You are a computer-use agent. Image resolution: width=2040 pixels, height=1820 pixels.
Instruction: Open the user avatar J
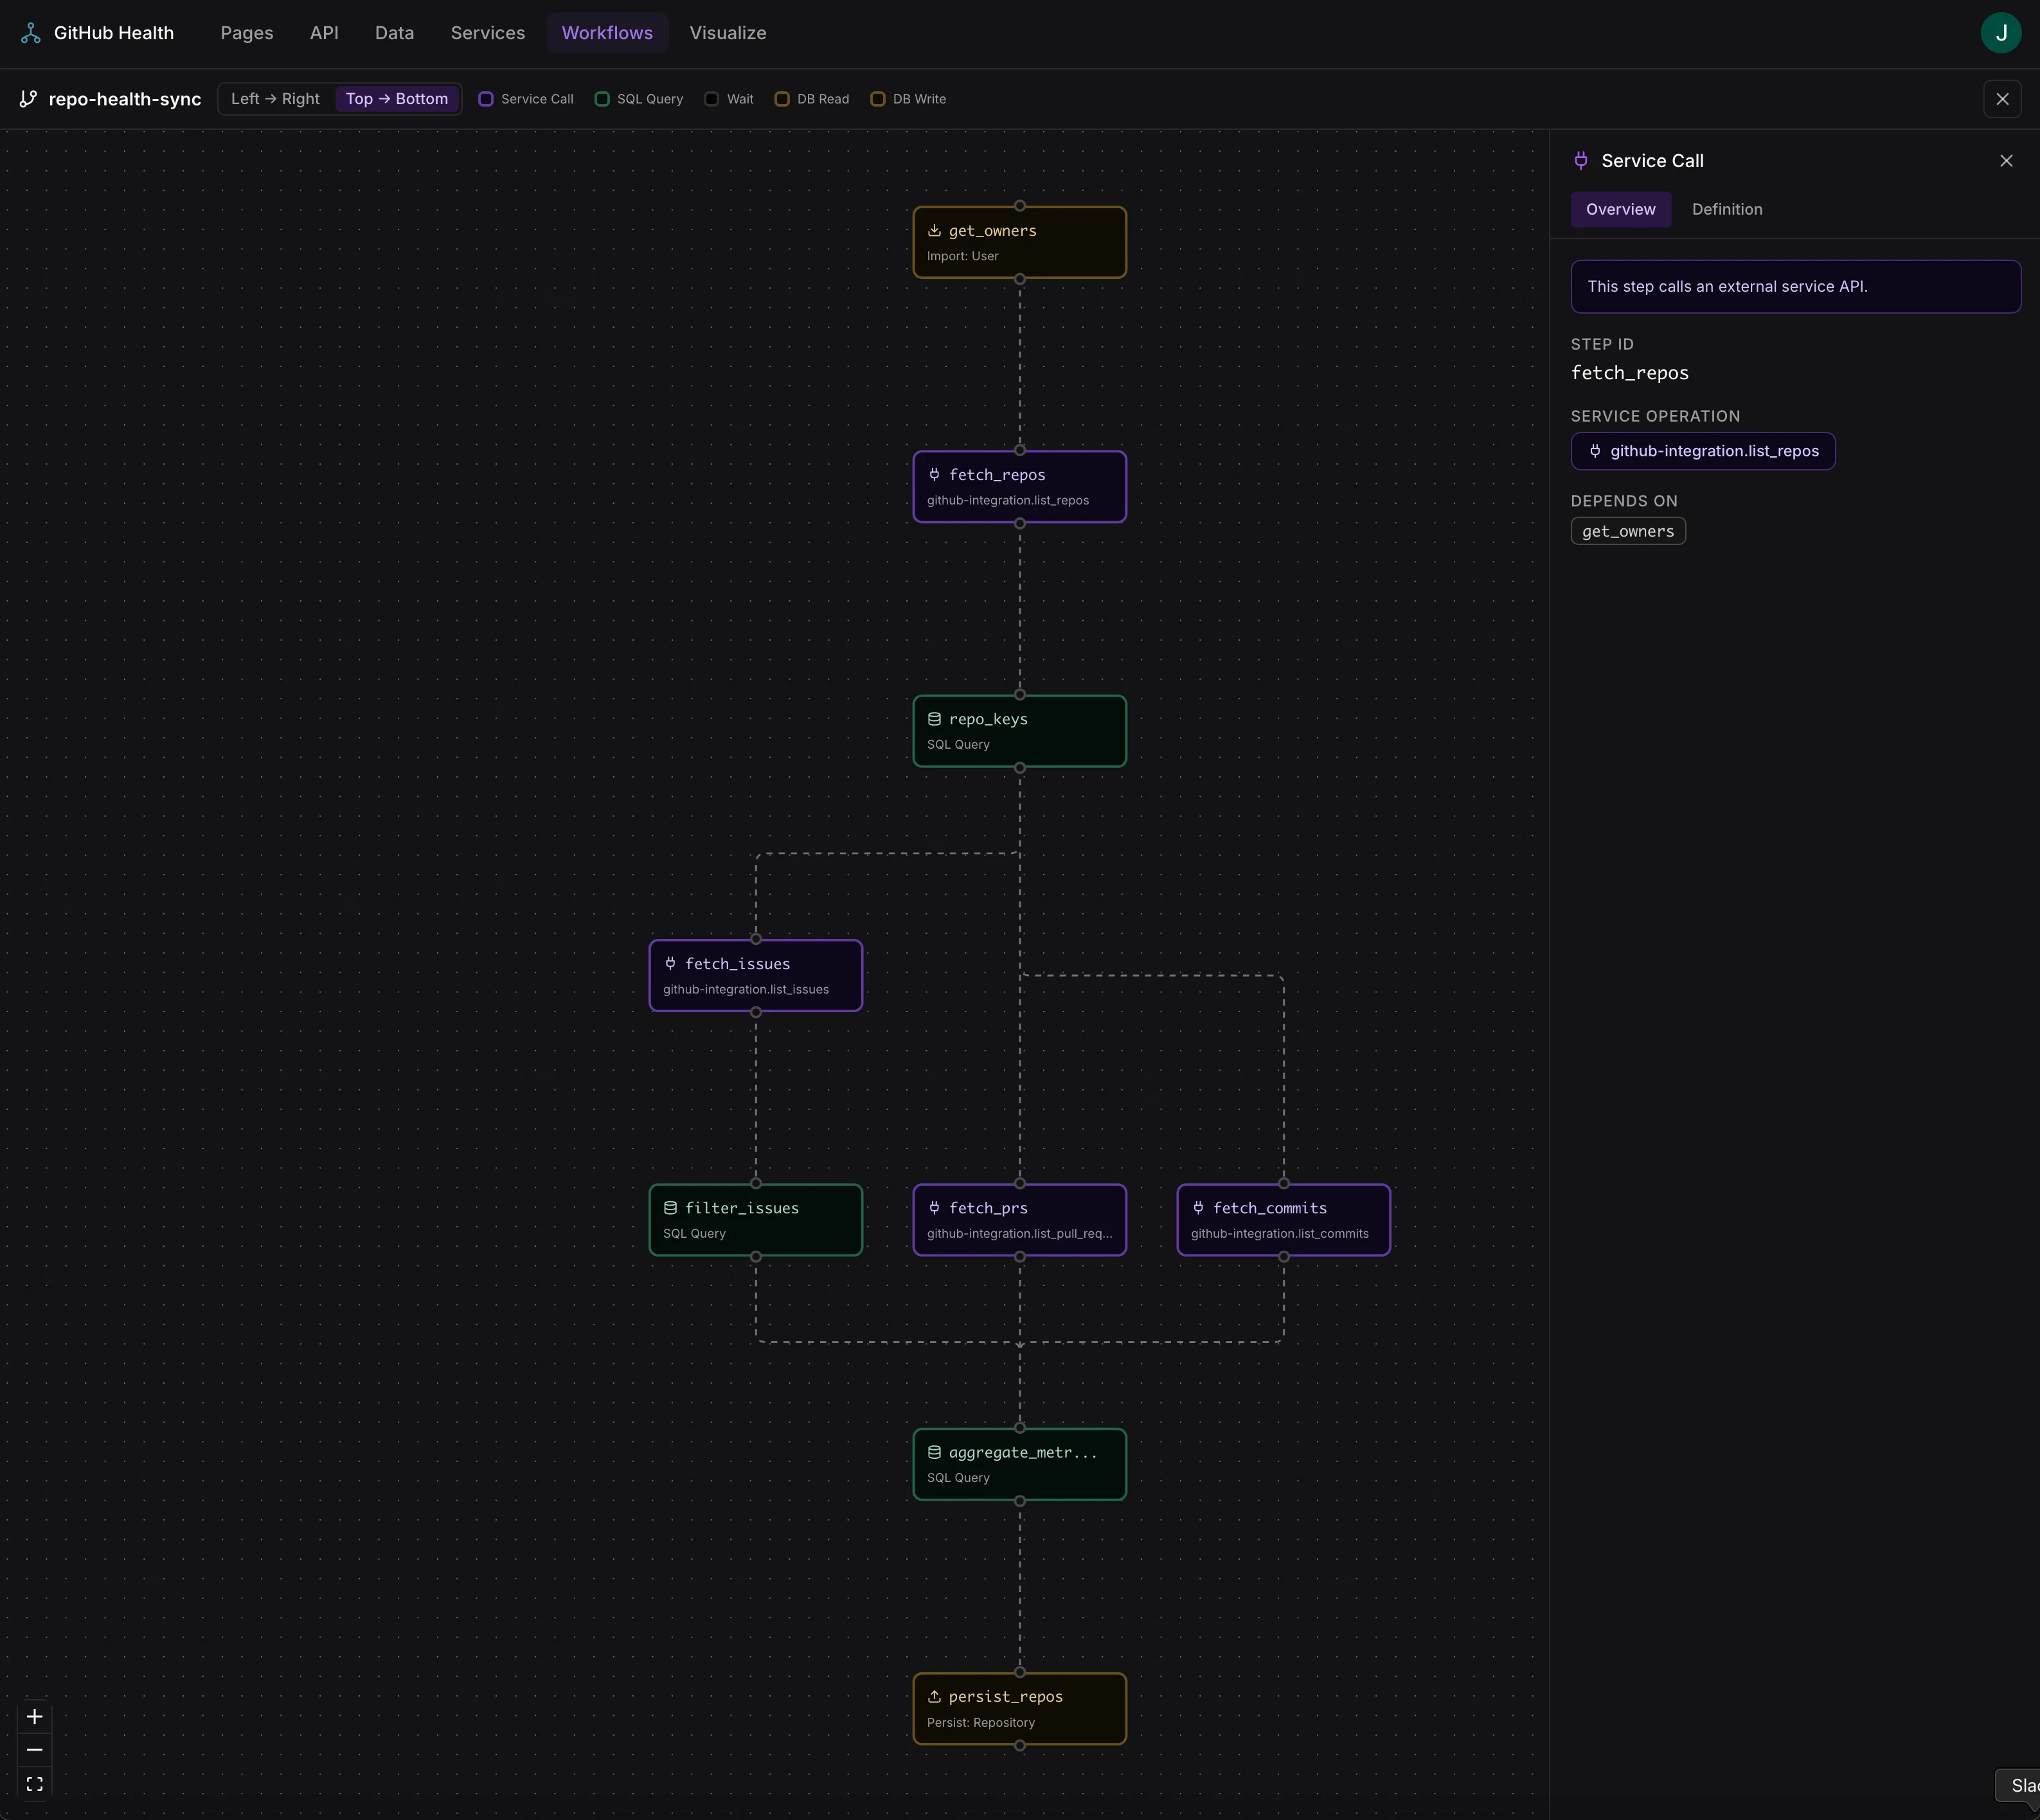click(x=2000, y=33)
